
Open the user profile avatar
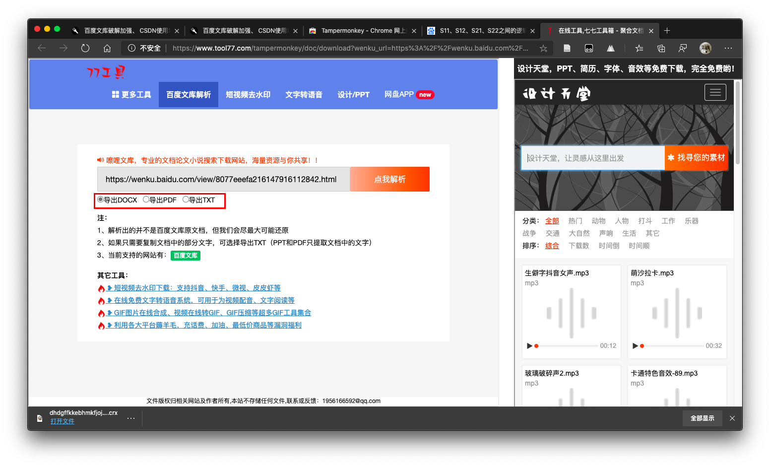point(705,48)
